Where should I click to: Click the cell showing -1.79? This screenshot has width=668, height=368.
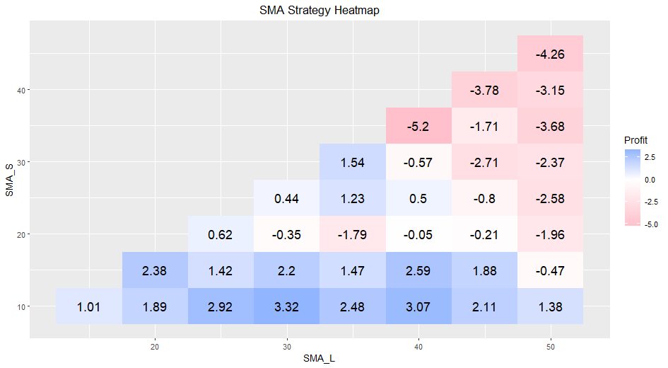353,234
